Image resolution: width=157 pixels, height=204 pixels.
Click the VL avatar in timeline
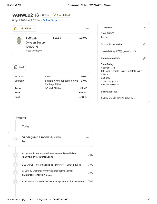(x=15, y=139)
